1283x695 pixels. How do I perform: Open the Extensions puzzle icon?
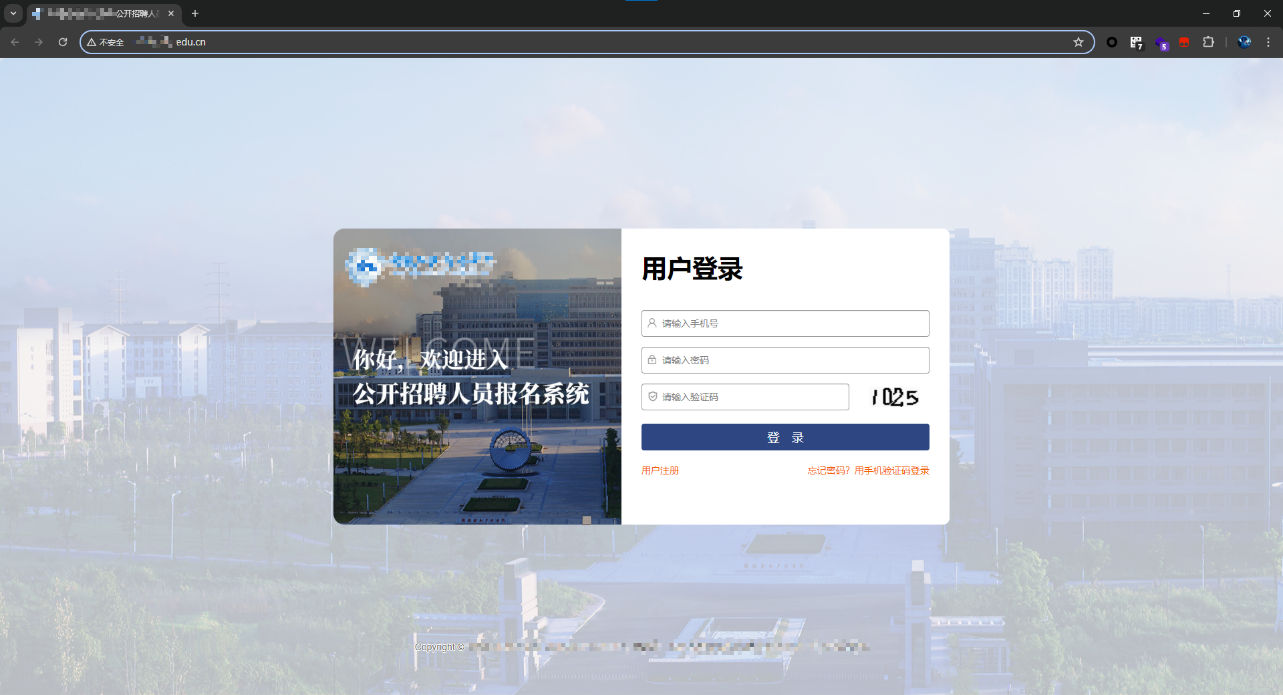coord(1208,42)
